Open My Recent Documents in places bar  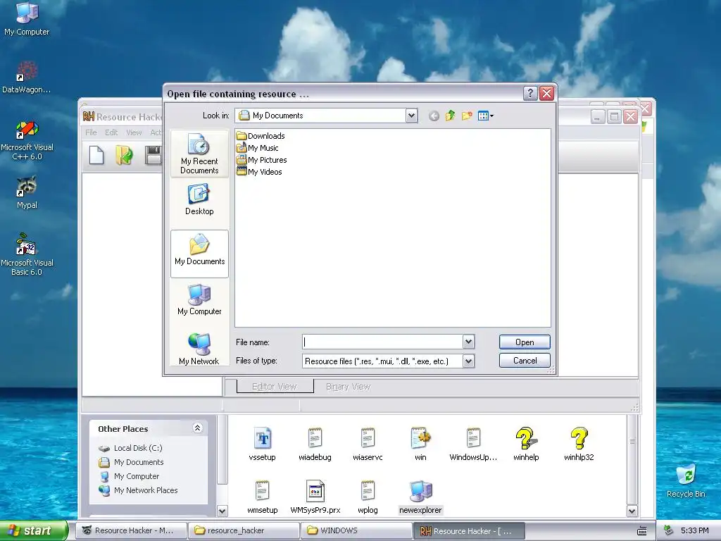click(199, 154)
